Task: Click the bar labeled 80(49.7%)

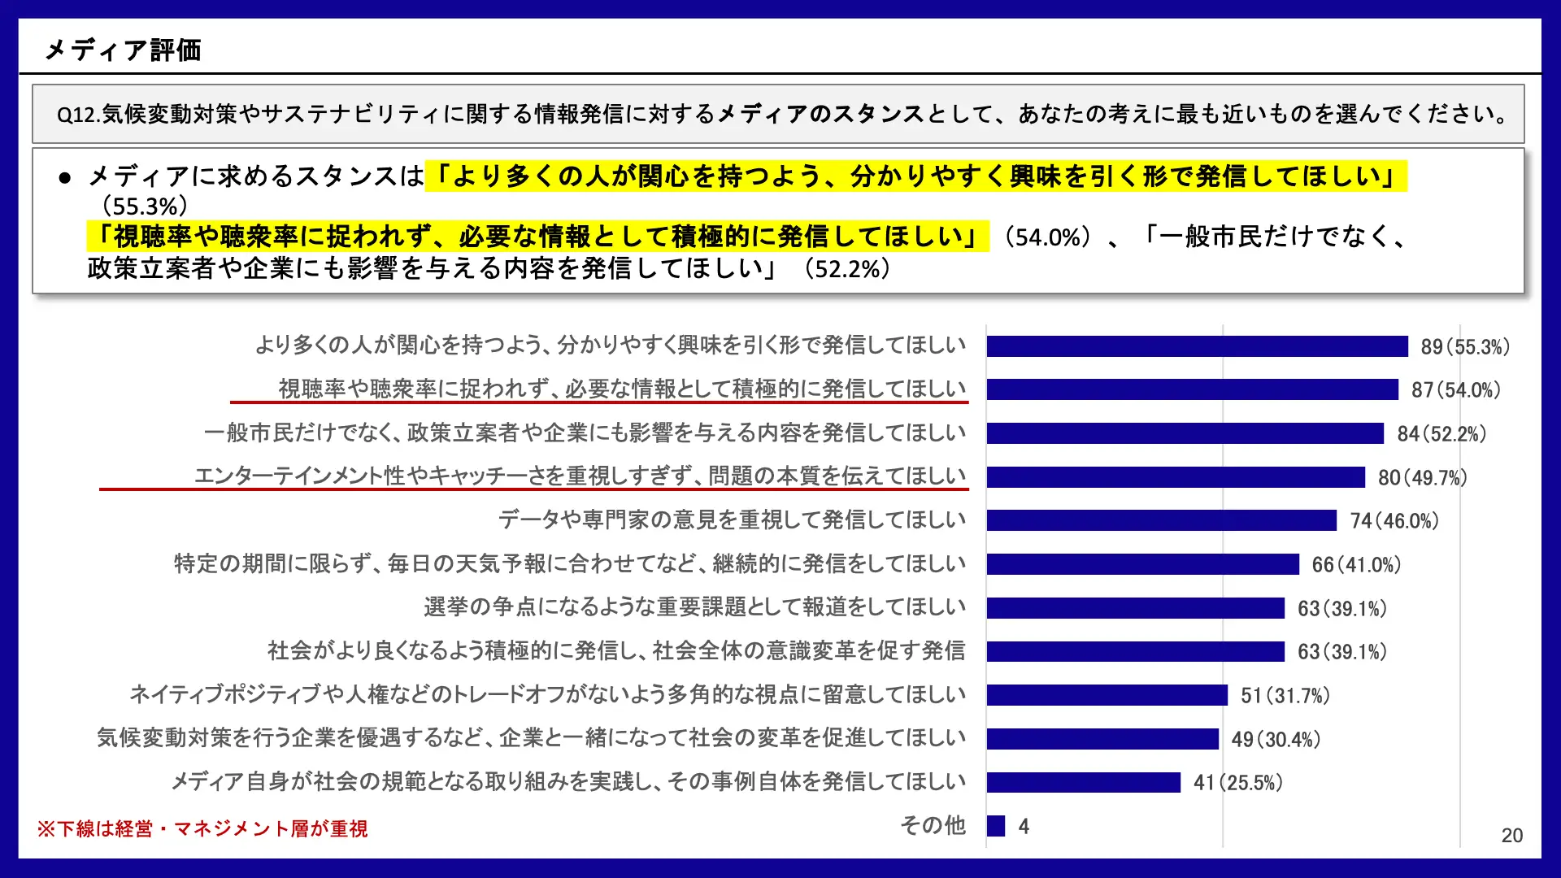Action: click(1176, 477)
